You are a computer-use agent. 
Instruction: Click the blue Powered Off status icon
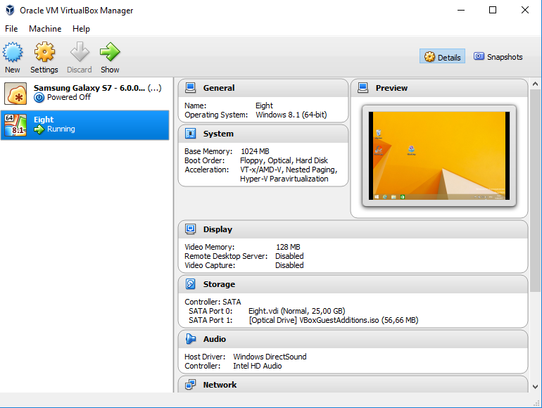[x=39, y=98]
